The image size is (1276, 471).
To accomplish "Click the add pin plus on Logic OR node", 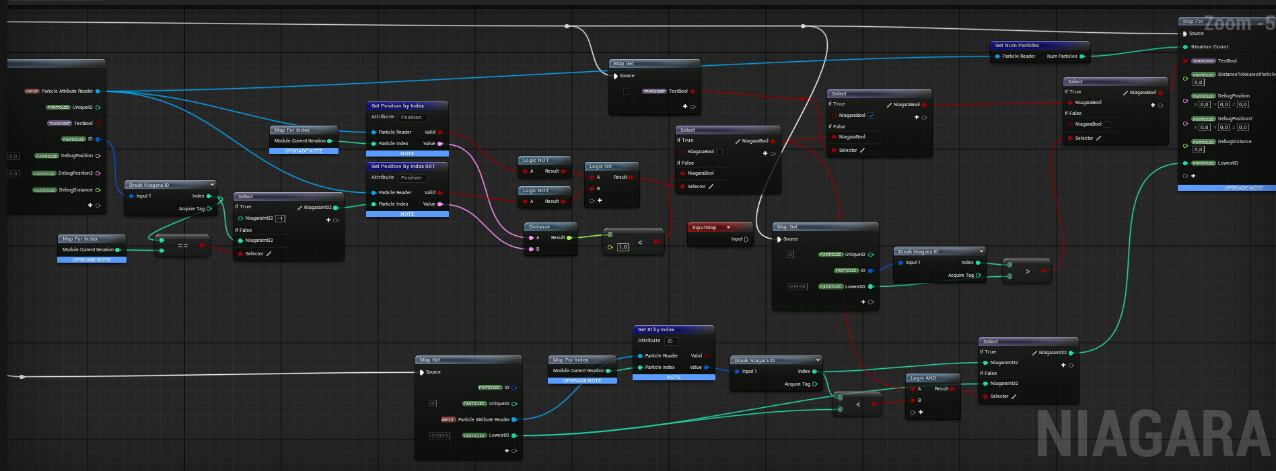I will click(x=600, y=200).
